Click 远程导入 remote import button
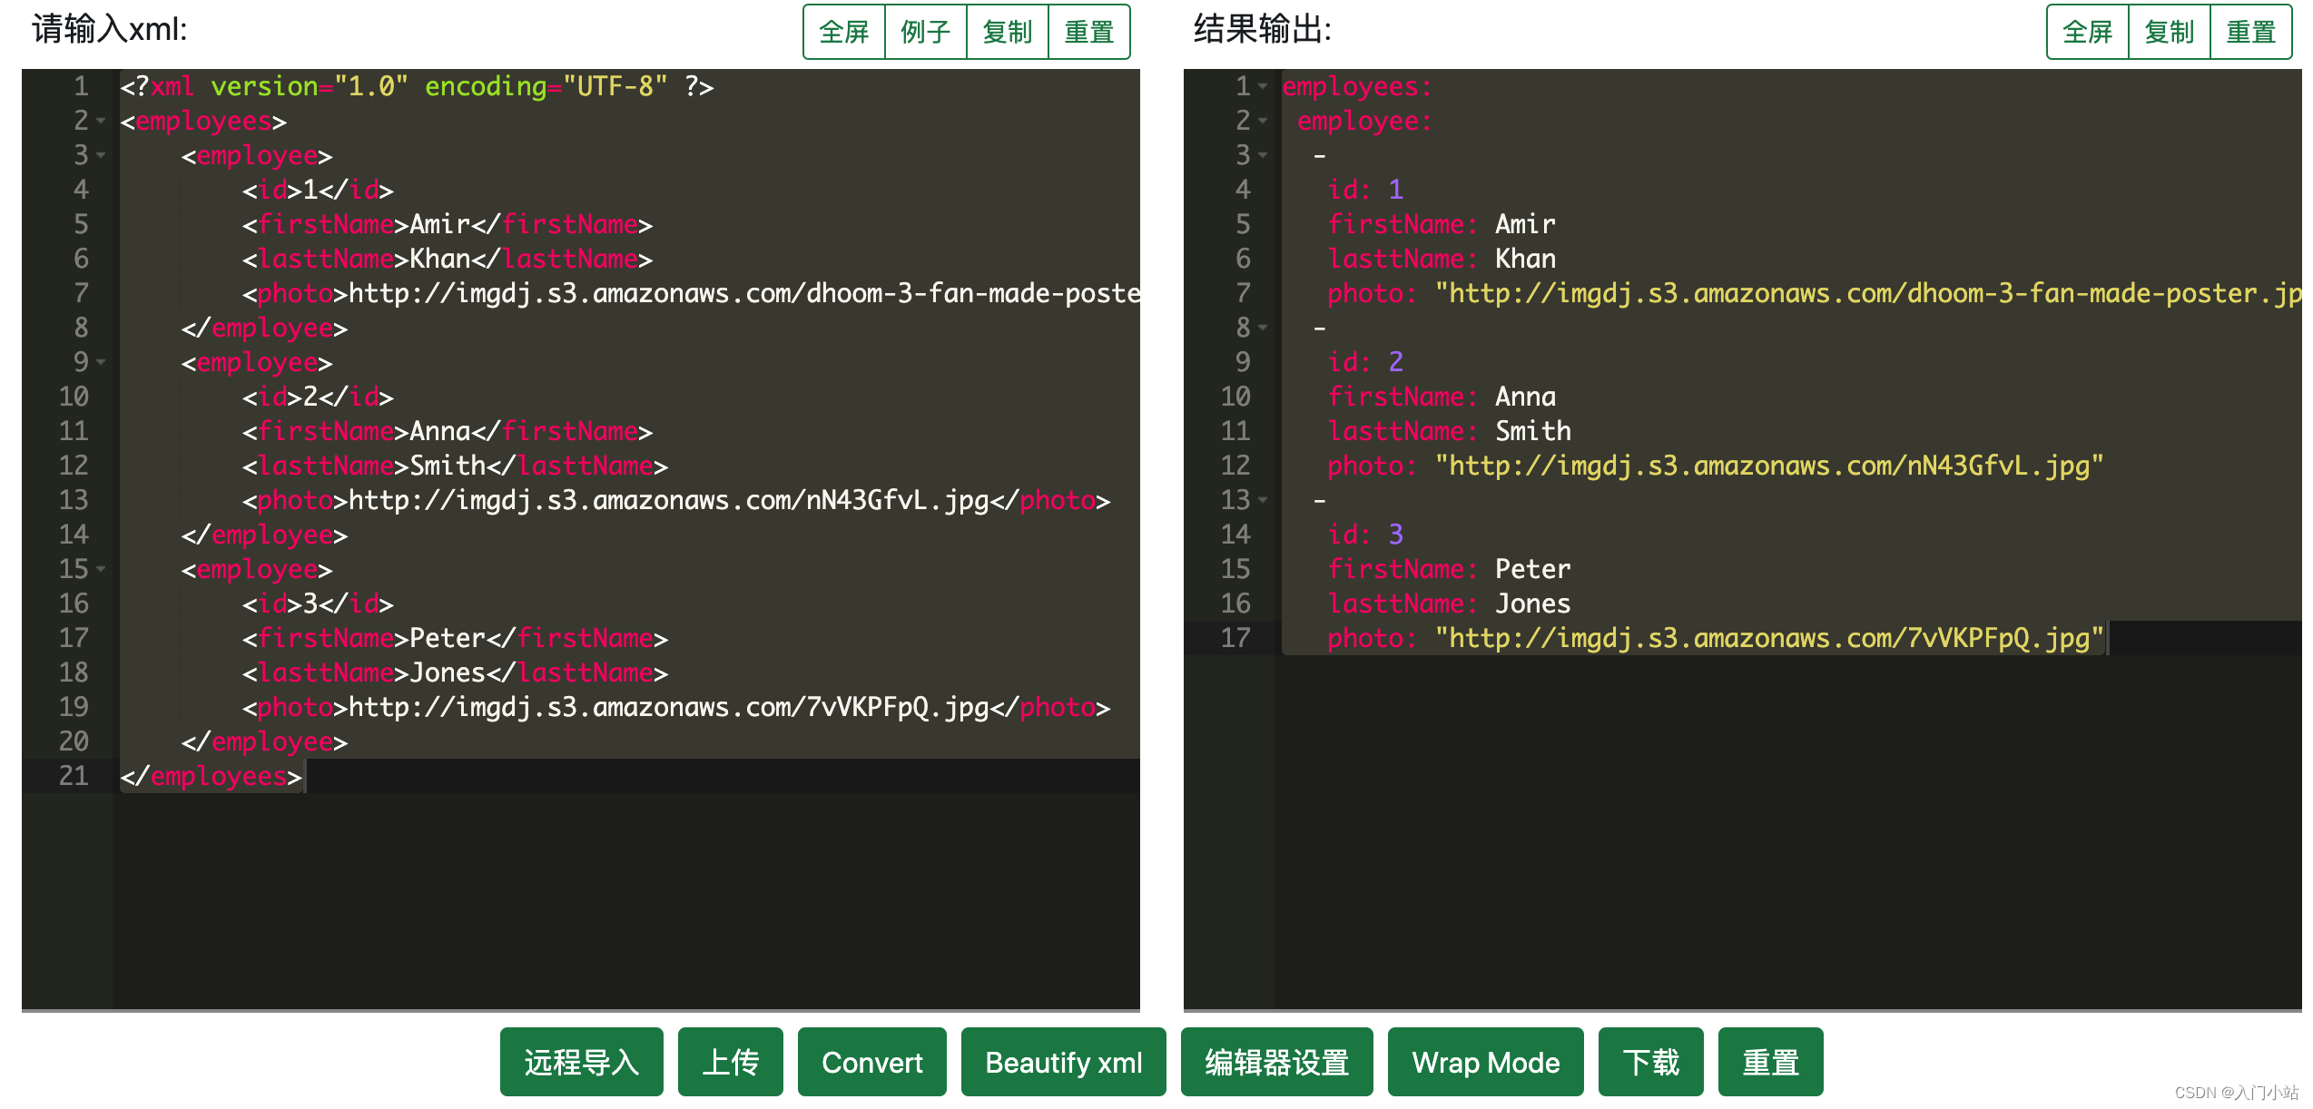This screenshot has height=1109, width=2313. click(581, 1062)
